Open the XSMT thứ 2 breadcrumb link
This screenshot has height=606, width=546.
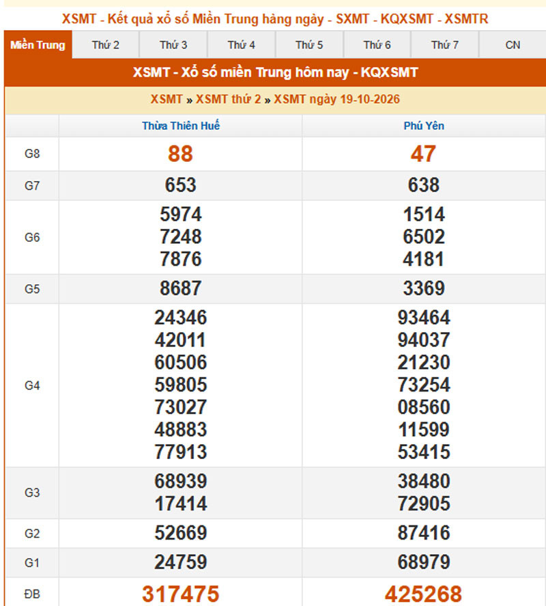228,99
